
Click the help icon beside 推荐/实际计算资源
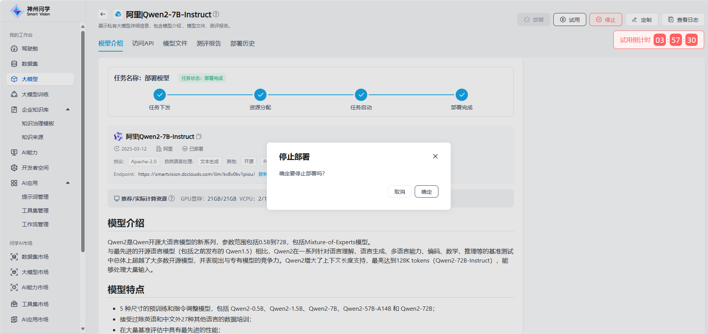[x=172, y=198]
